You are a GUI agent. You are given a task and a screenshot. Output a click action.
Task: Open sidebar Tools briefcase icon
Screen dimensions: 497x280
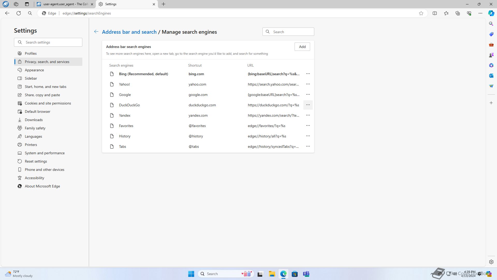[491, 45]
